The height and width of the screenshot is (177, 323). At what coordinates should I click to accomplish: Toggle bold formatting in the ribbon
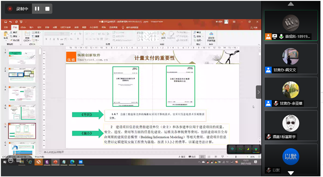tap(47, 39)
